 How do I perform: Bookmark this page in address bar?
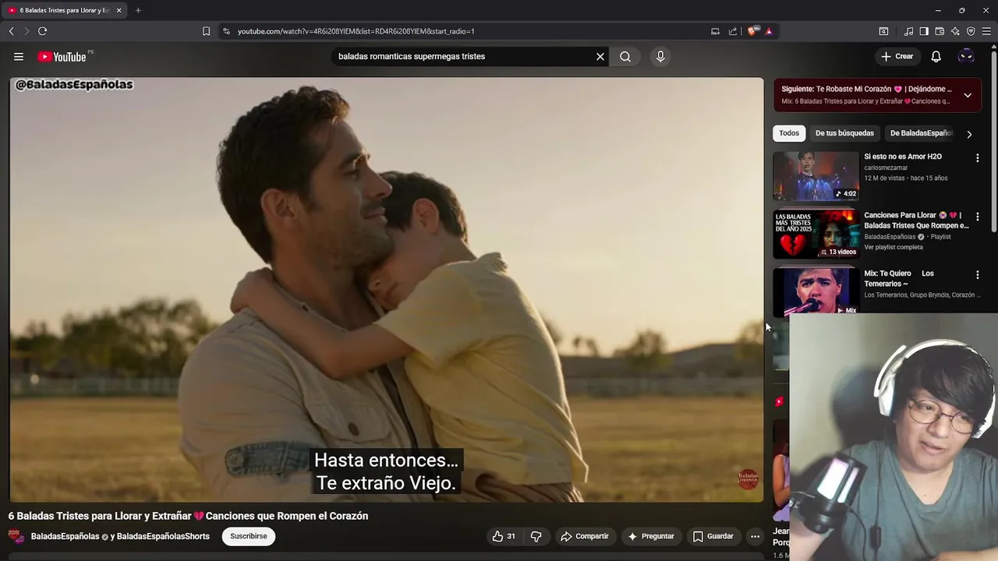(206, 31)
